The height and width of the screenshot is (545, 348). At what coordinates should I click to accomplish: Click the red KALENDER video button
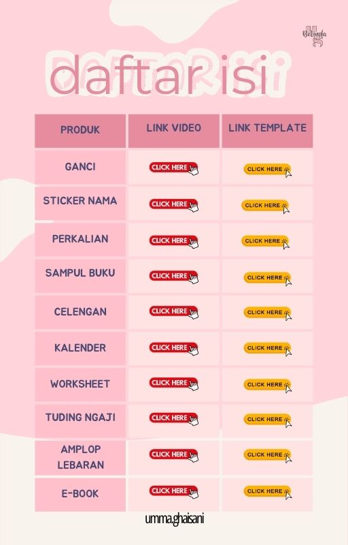[173, 348]
